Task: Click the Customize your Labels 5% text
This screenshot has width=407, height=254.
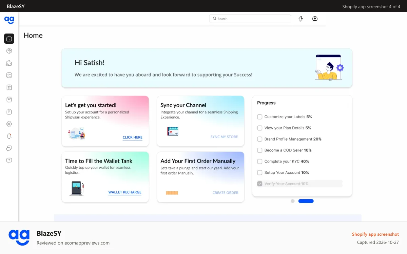Action: click(x=288, y=117)
